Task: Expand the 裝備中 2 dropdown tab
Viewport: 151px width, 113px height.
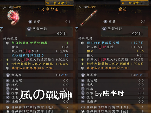Action: (x=134, y=3)
